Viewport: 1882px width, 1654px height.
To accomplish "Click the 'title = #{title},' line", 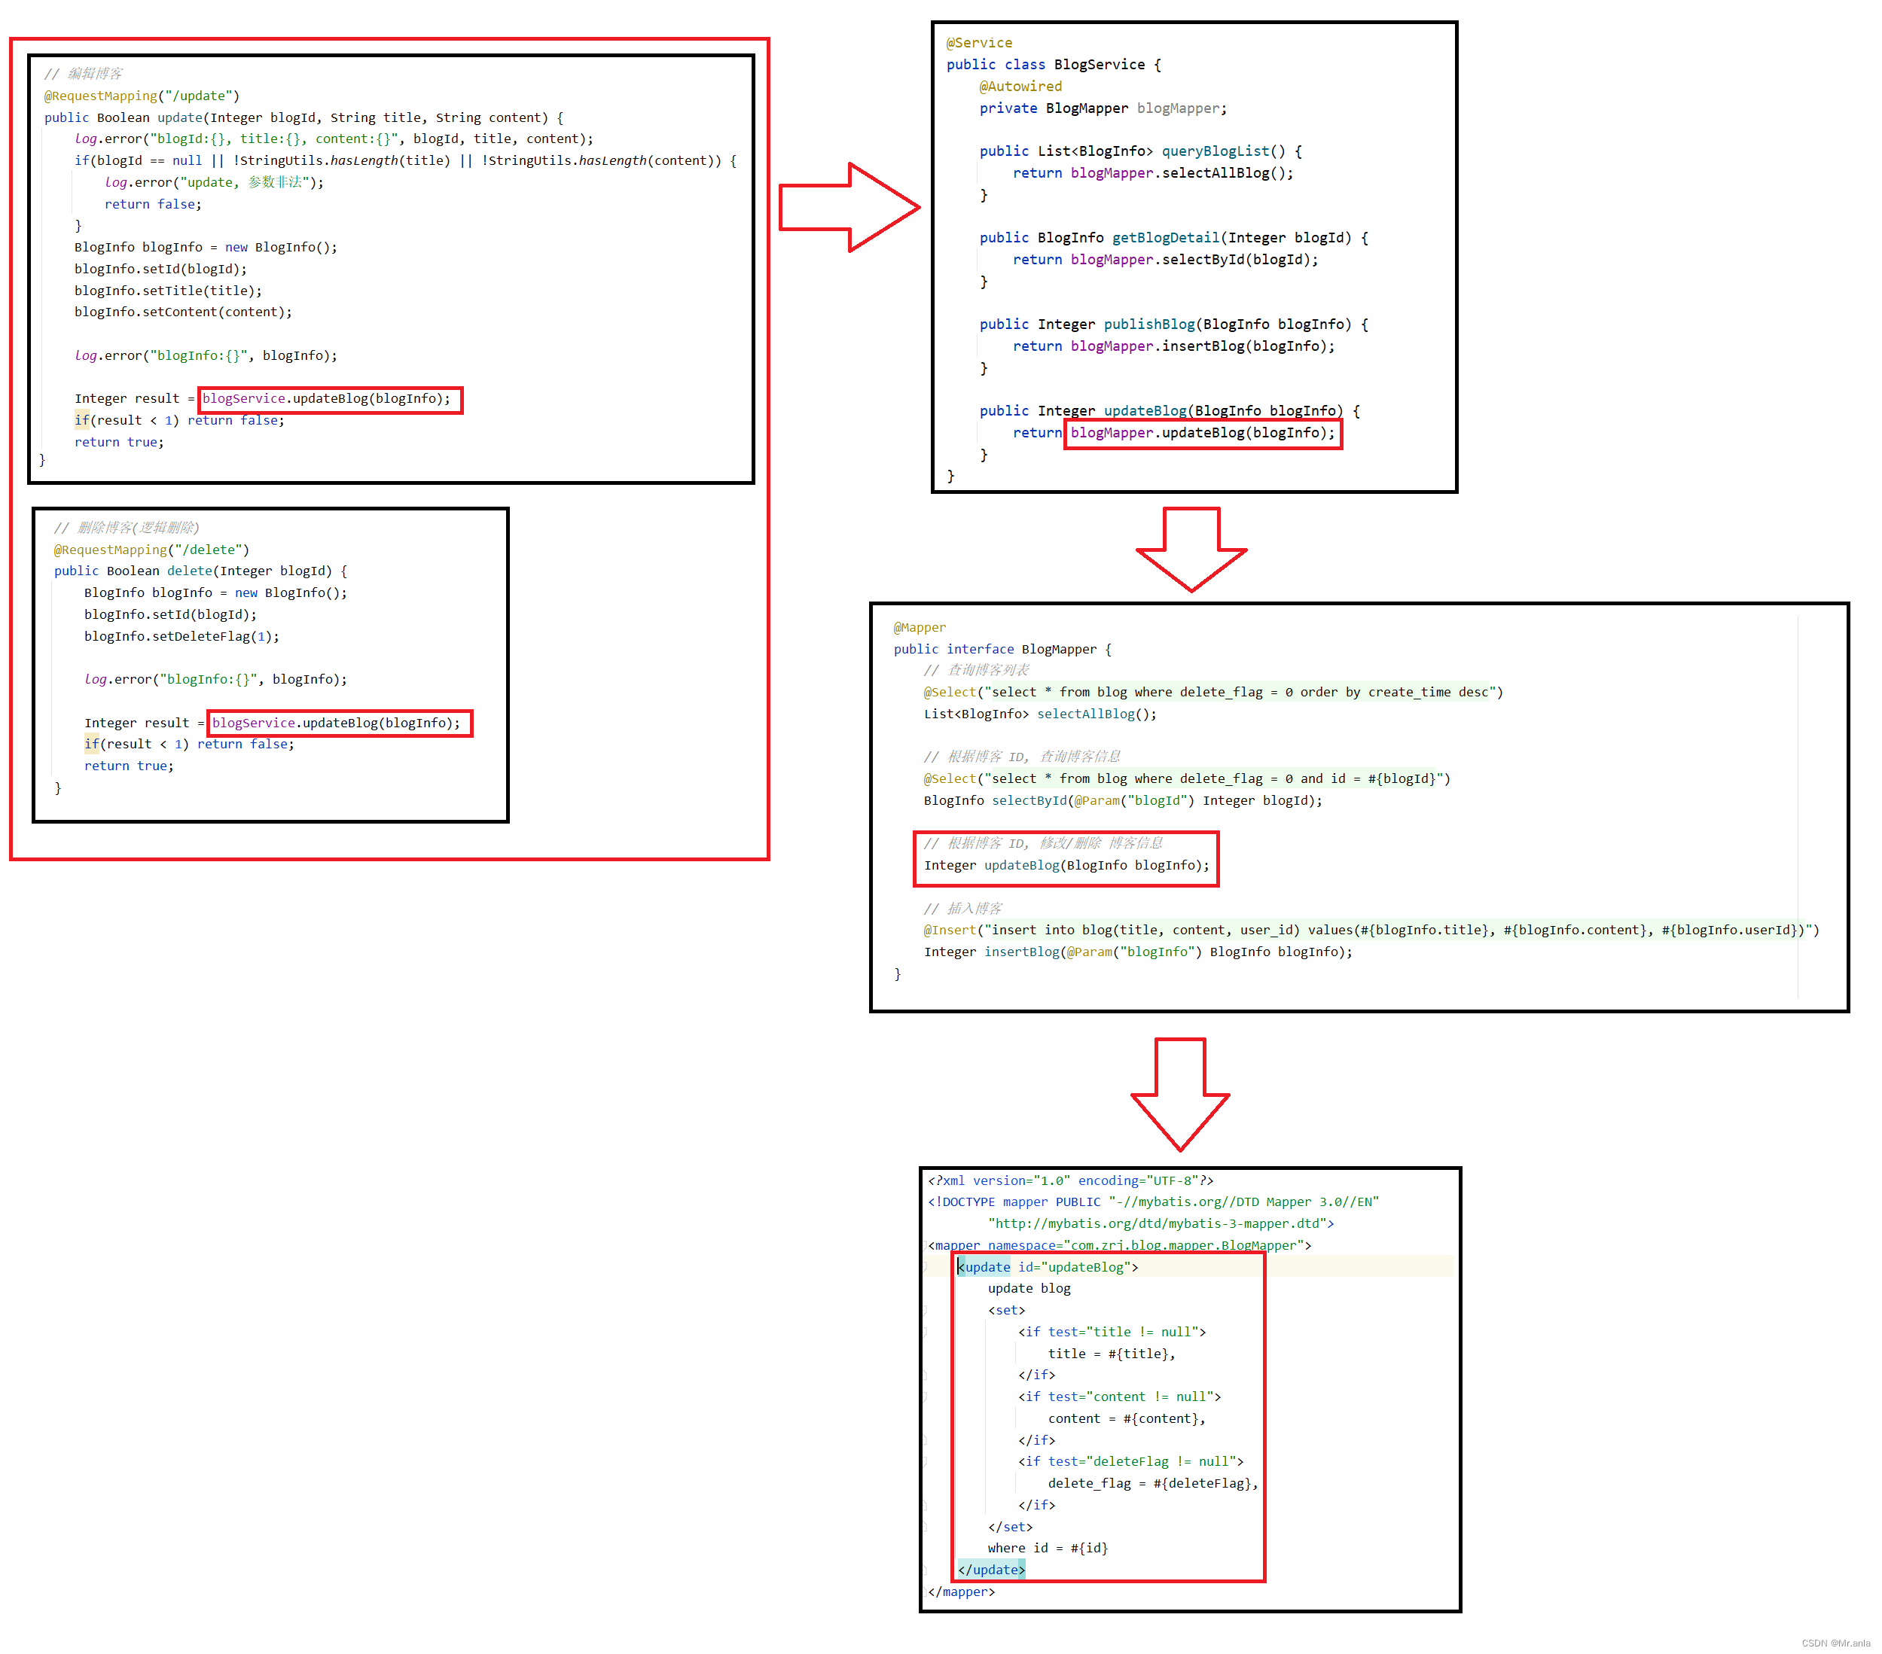I will (x=1112, y=1354).
